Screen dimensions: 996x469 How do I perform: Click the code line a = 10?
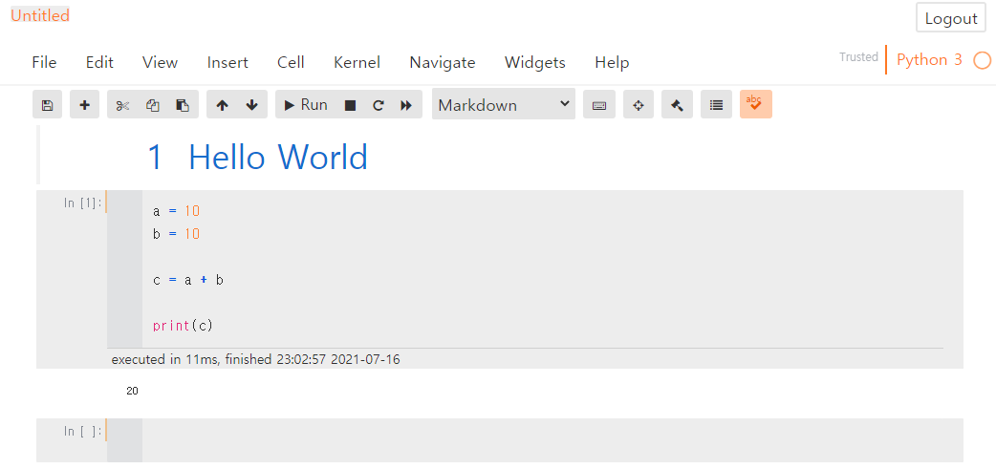(177, 211)
